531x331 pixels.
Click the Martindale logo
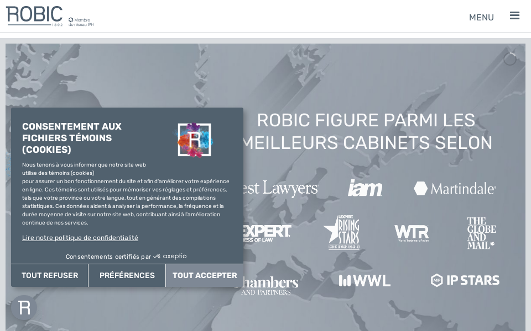point(455,188)
